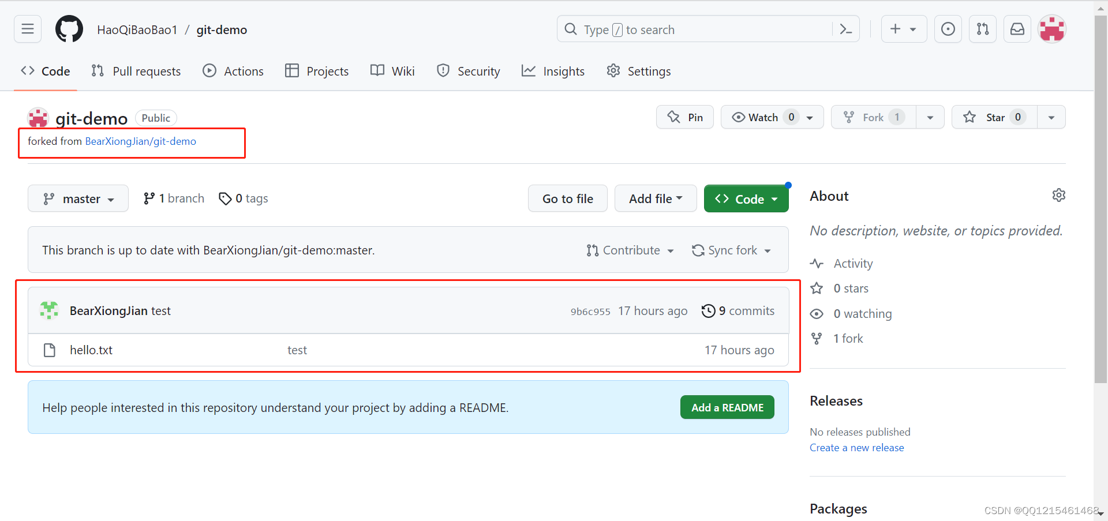The width and height of the screenshot is (1108, 521).
Task: Click the Go to file button
Action: click(x=568, y=198)
